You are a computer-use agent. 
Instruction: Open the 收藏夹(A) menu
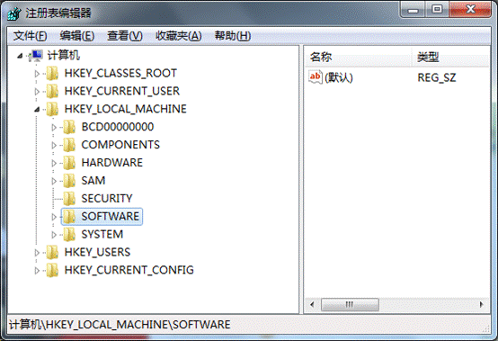coord(179,36)
